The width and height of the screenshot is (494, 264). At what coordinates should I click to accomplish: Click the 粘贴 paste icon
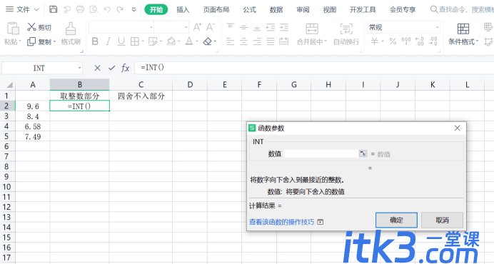13,29
